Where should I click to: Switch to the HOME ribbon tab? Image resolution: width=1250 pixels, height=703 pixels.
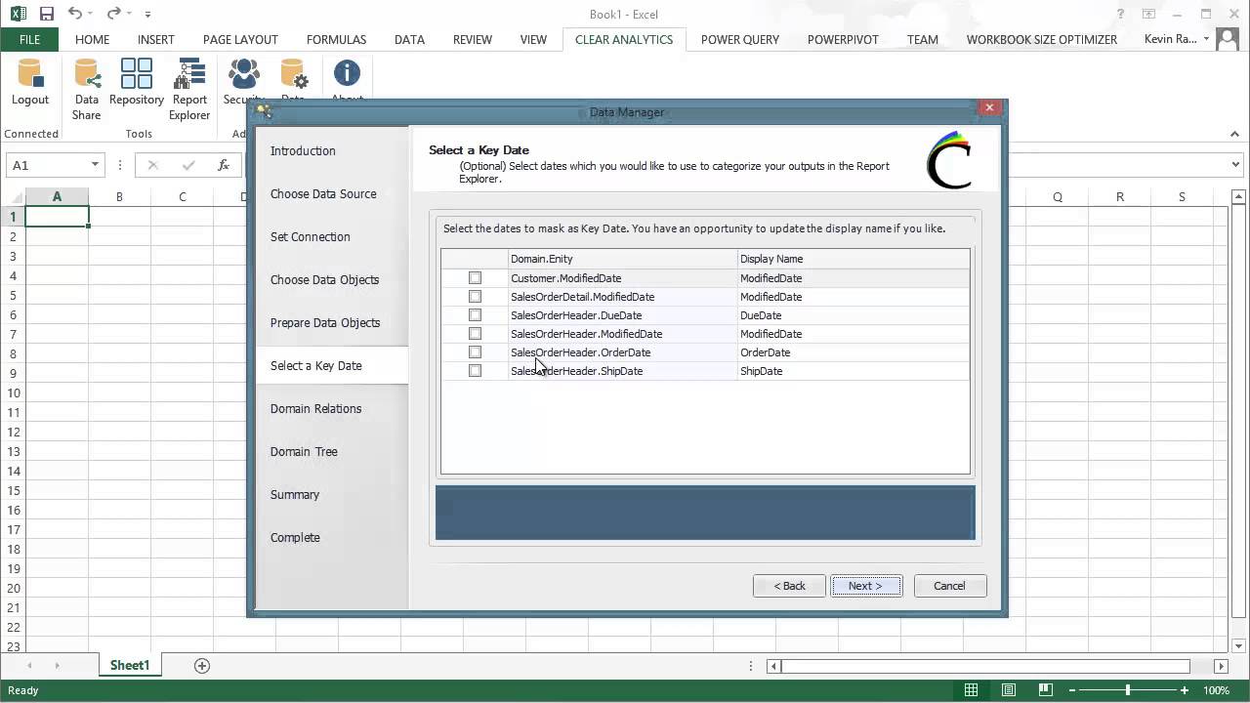[92, 39]
